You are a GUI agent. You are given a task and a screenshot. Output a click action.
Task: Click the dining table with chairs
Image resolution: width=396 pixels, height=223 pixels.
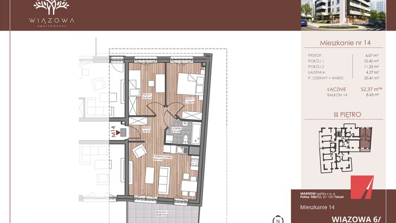pyautogui.click(x=189, y=184)
